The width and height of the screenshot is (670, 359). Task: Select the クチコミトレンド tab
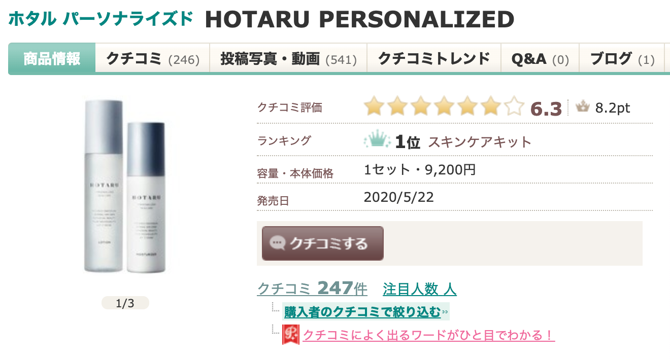click(434, 58)
